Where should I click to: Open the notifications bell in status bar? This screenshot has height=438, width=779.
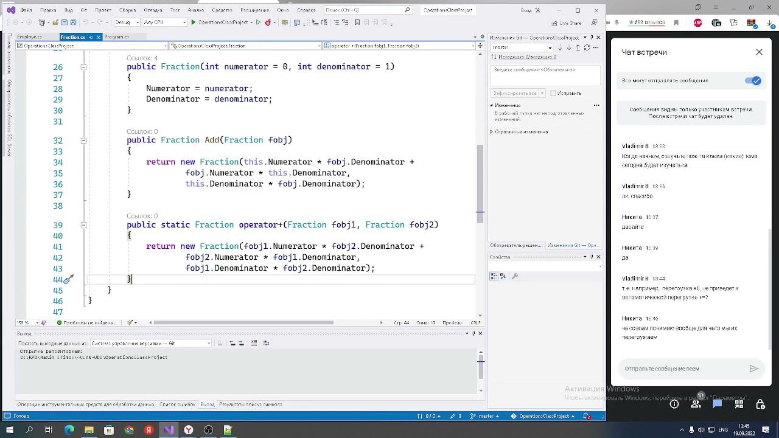tap(587, 416)
